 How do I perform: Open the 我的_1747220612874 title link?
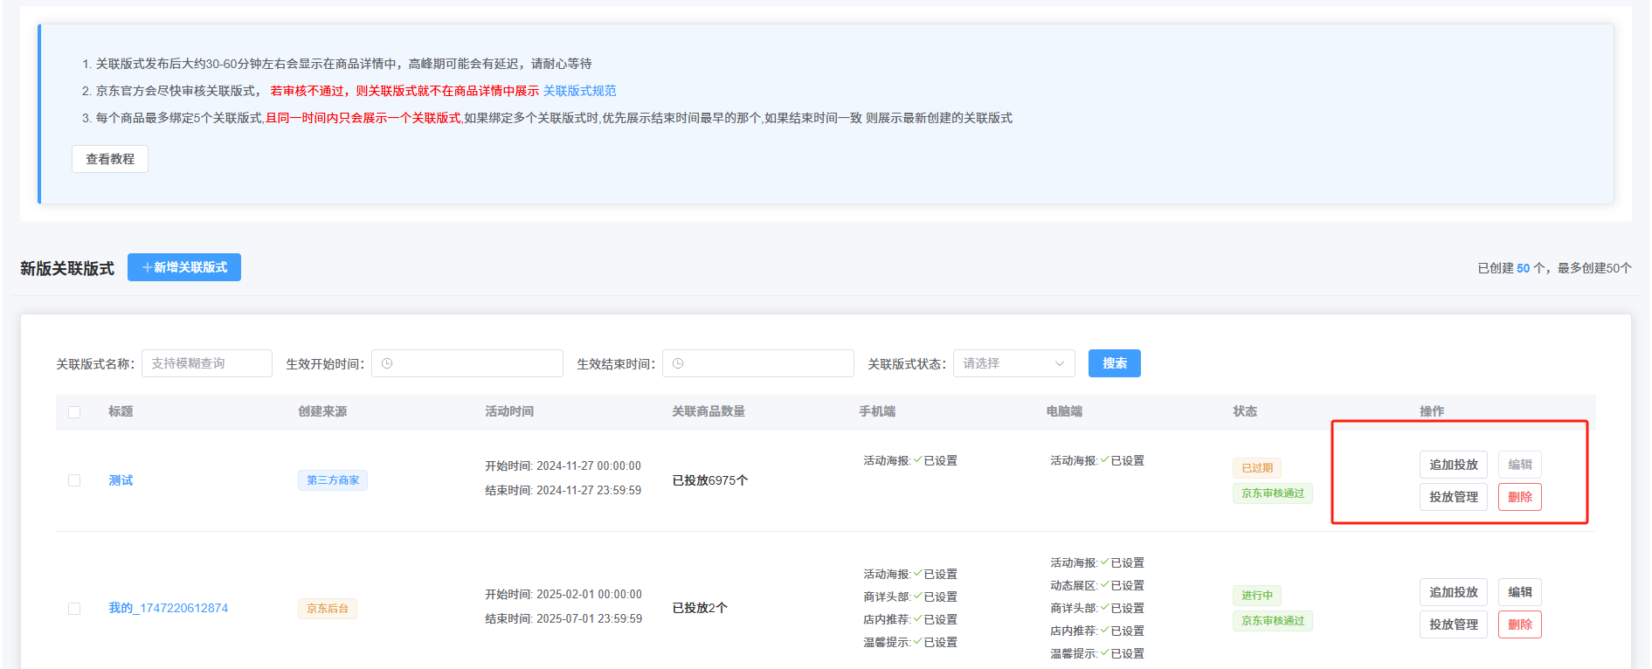(168, 608)
